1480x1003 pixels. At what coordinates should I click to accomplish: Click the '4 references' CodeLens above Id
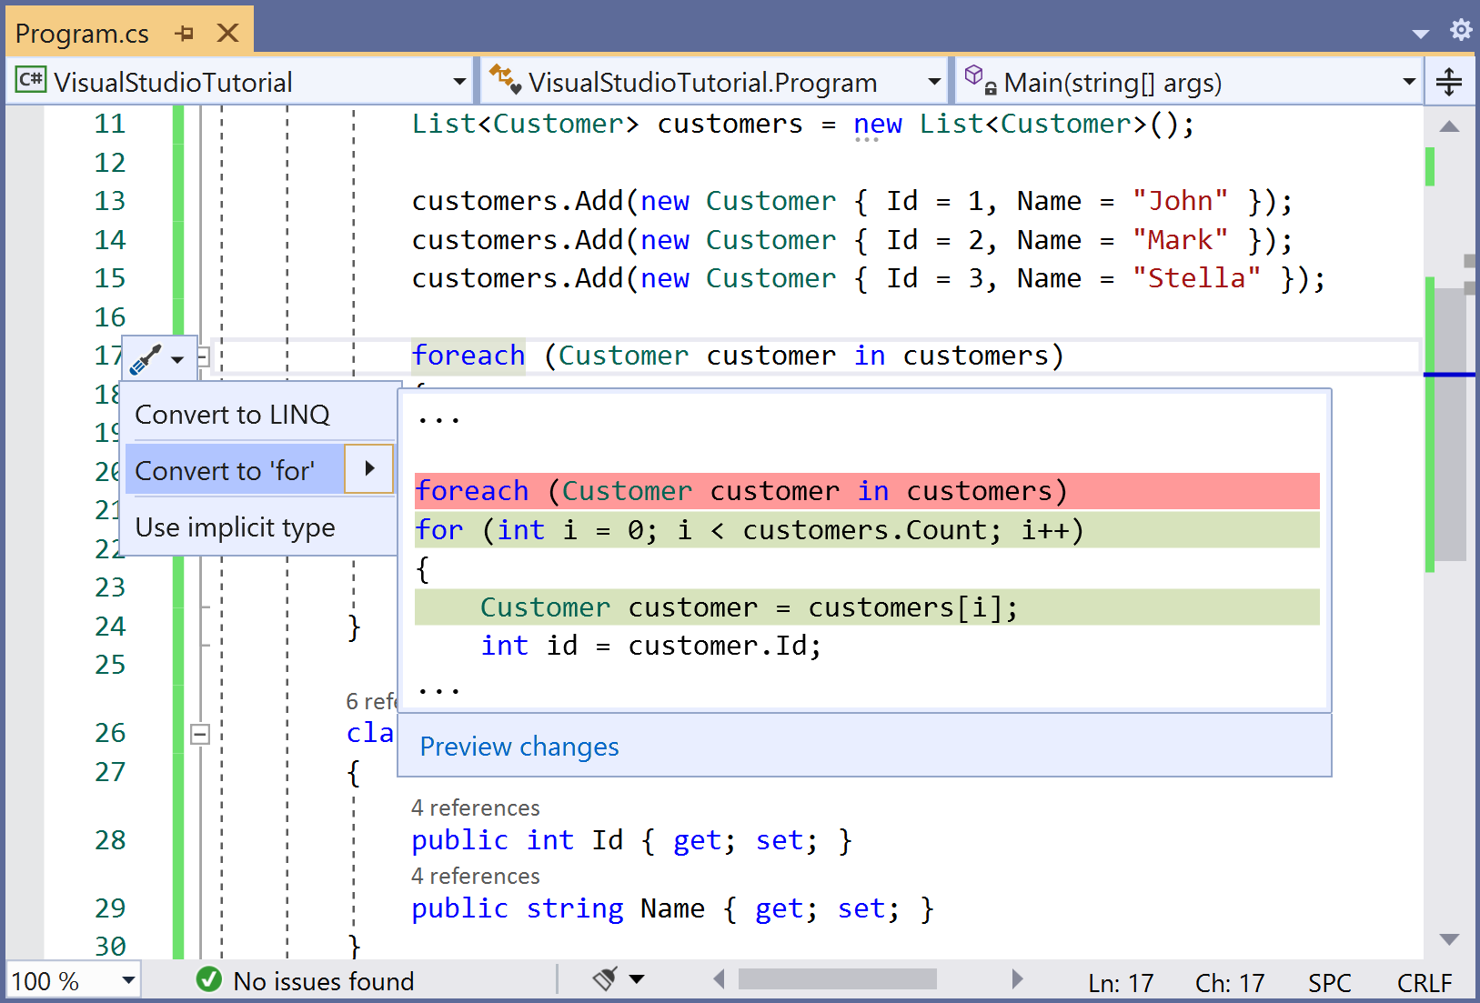(475, 807)
